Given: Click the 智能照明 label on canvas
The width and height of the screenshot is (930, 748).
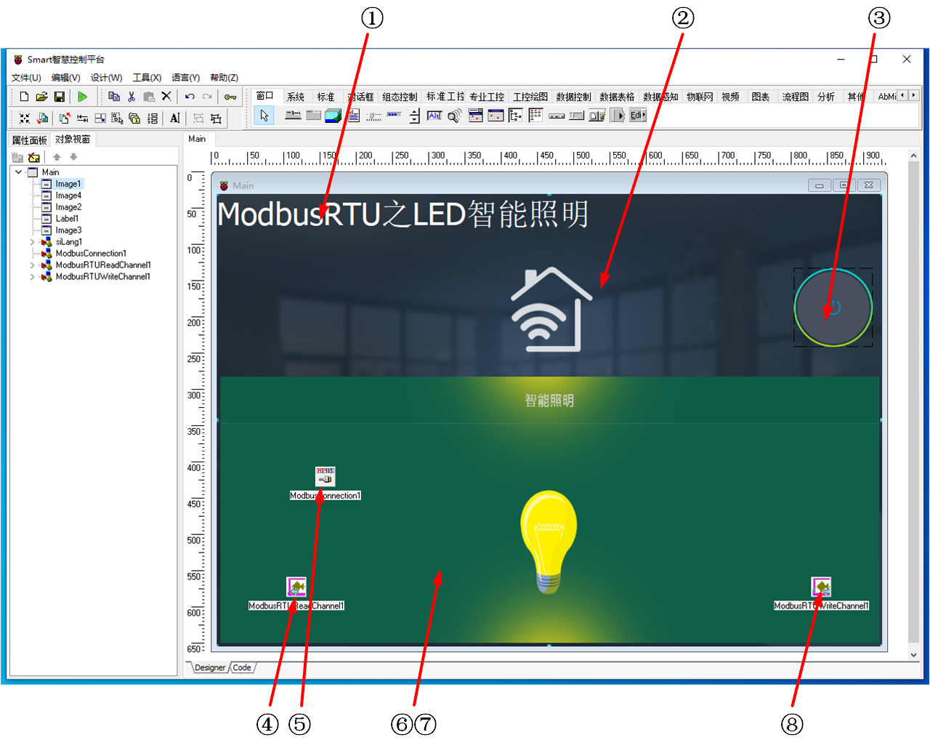Looking at the screenshot, I should (549, 401).
